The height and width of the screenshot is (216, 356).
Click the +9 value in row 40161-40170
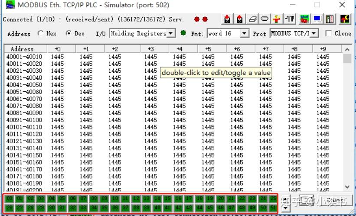(x=323, y=169)
